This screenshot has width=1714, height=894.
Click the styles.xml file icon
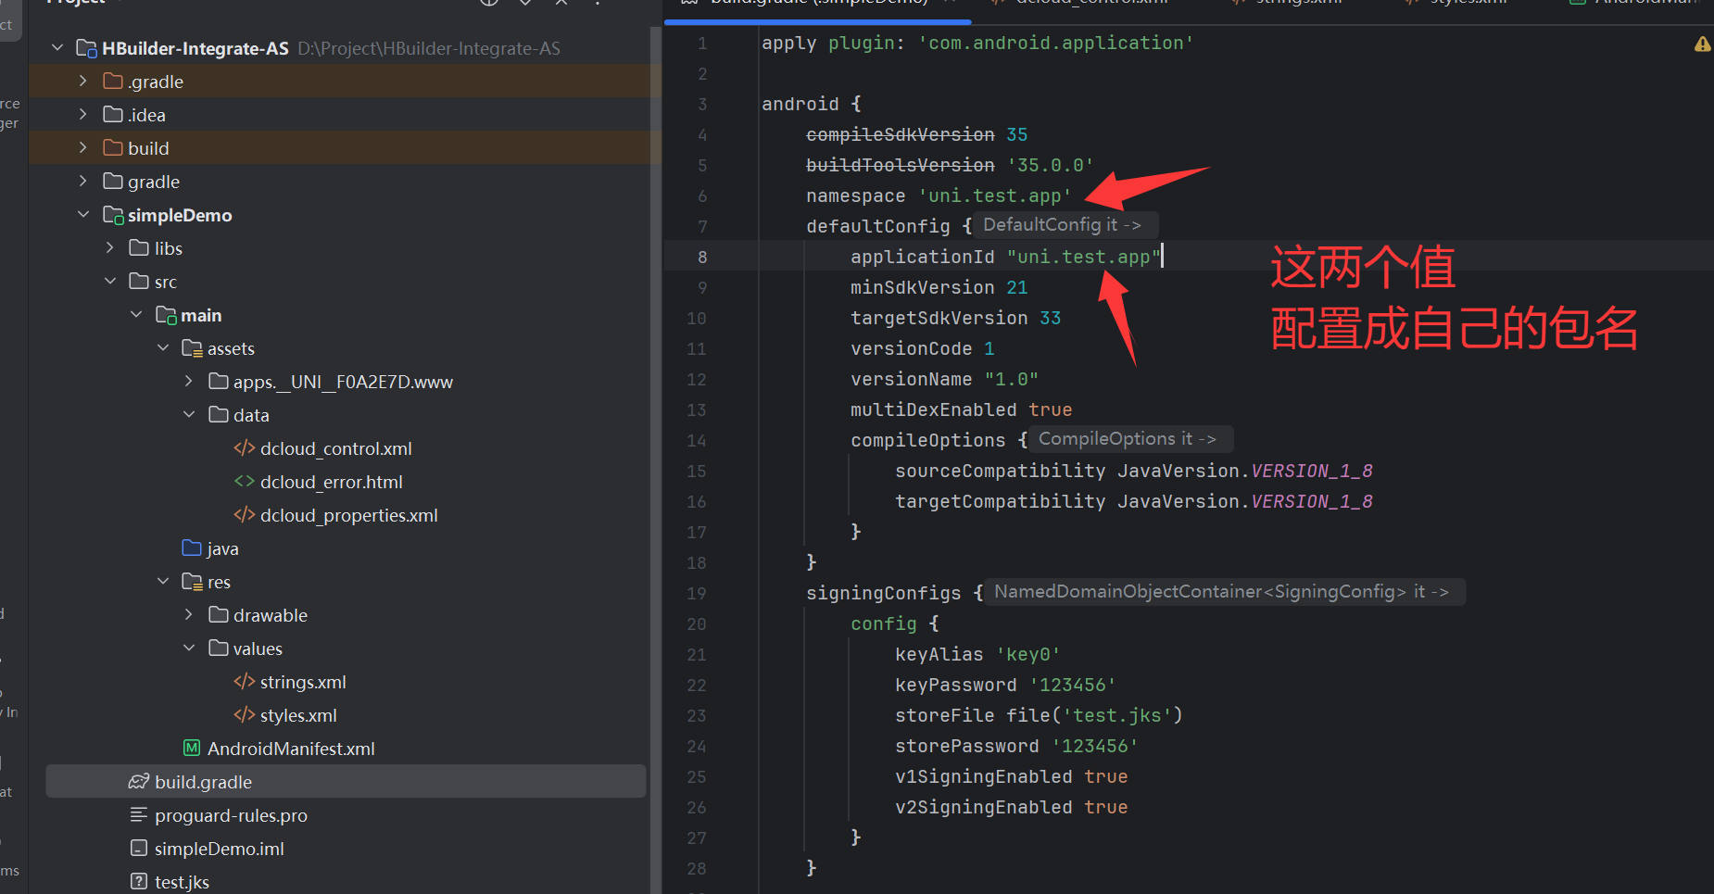245,714
